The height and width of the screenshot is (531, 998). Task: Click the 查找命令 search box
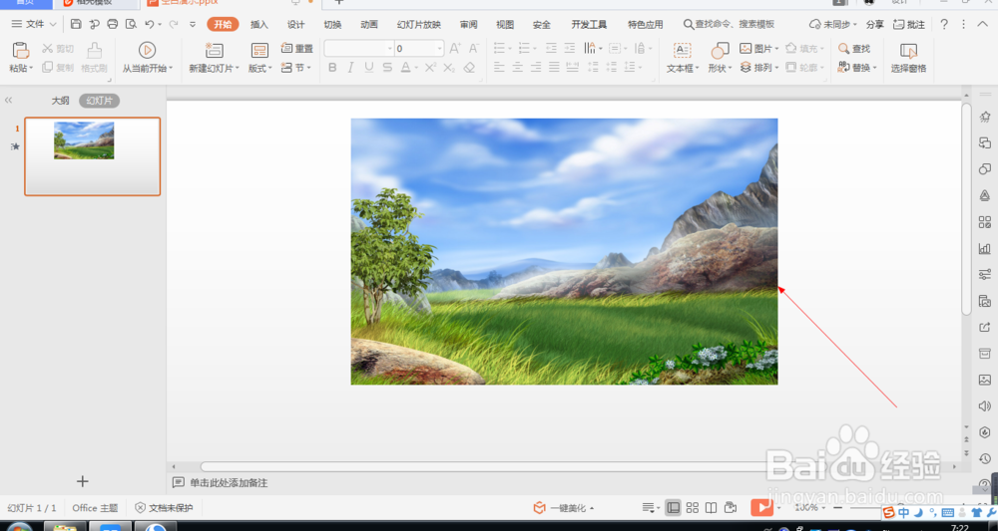pos(729,24)
